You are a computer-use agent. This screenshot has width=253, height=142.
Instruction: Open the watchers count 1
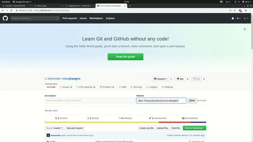click(x=171, y=79)
